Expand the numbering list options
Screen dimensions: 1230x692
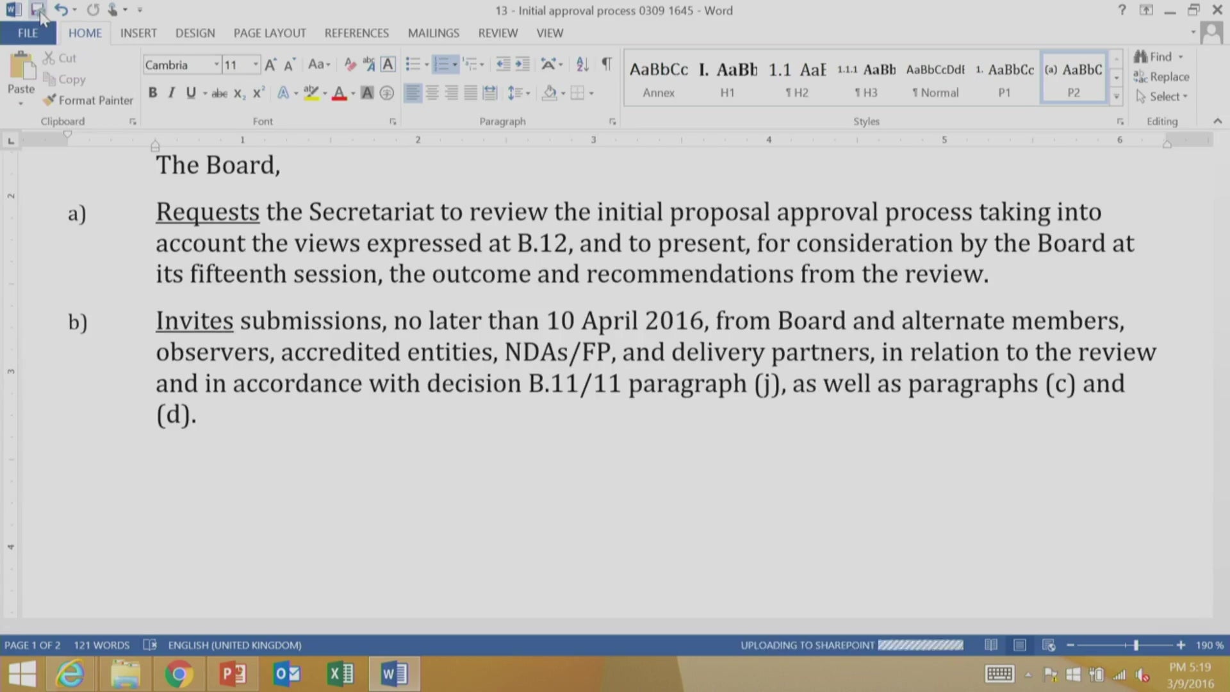pyautogui.click(x=455, y=64)
